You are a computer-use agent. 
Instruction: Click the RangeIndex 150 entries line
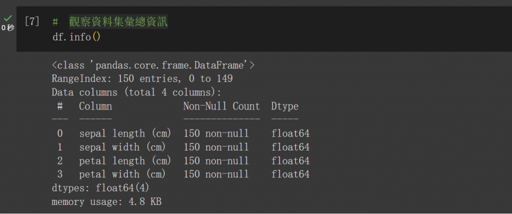point(142,78)
